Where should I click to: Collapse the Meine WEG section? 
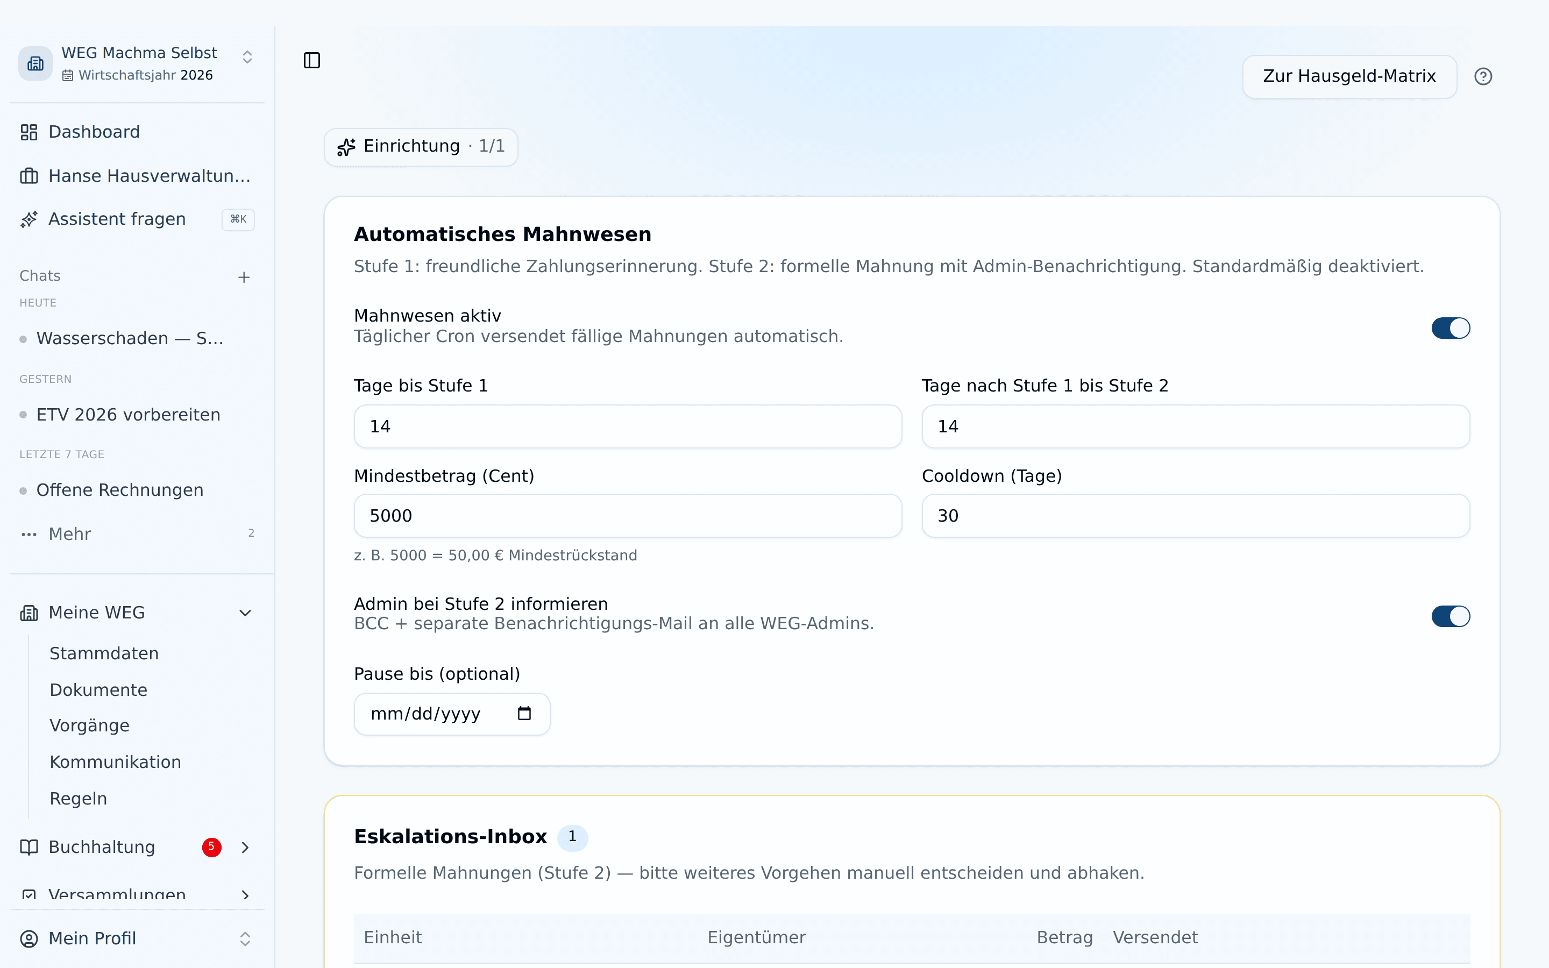[x=245, y=613]
